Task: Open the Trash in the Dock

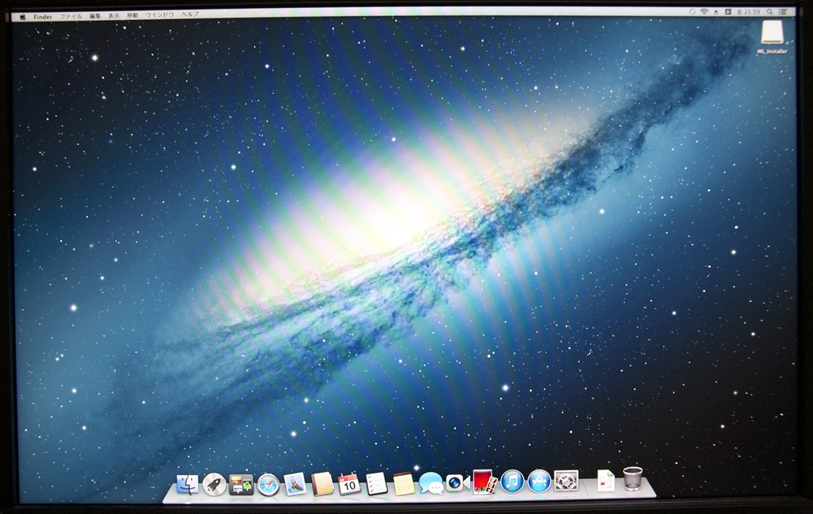Action: click(633, 479)
